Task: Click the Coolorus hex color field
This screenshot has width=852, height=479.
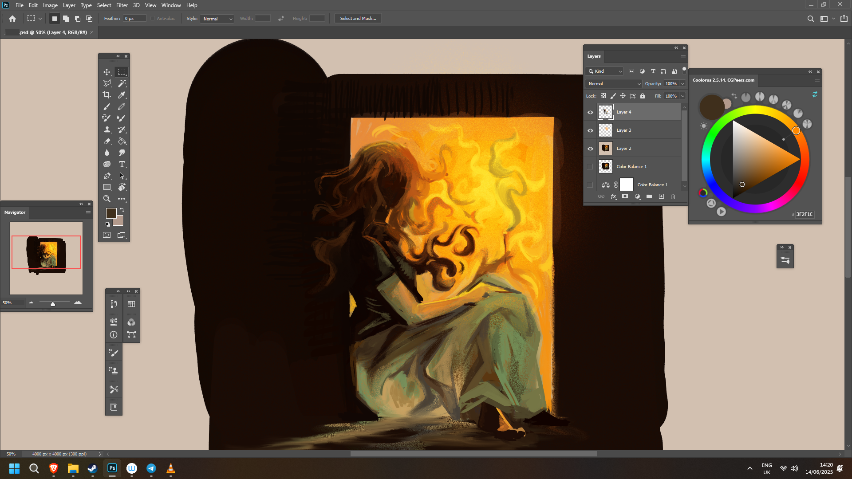Action: click(804, 214)
